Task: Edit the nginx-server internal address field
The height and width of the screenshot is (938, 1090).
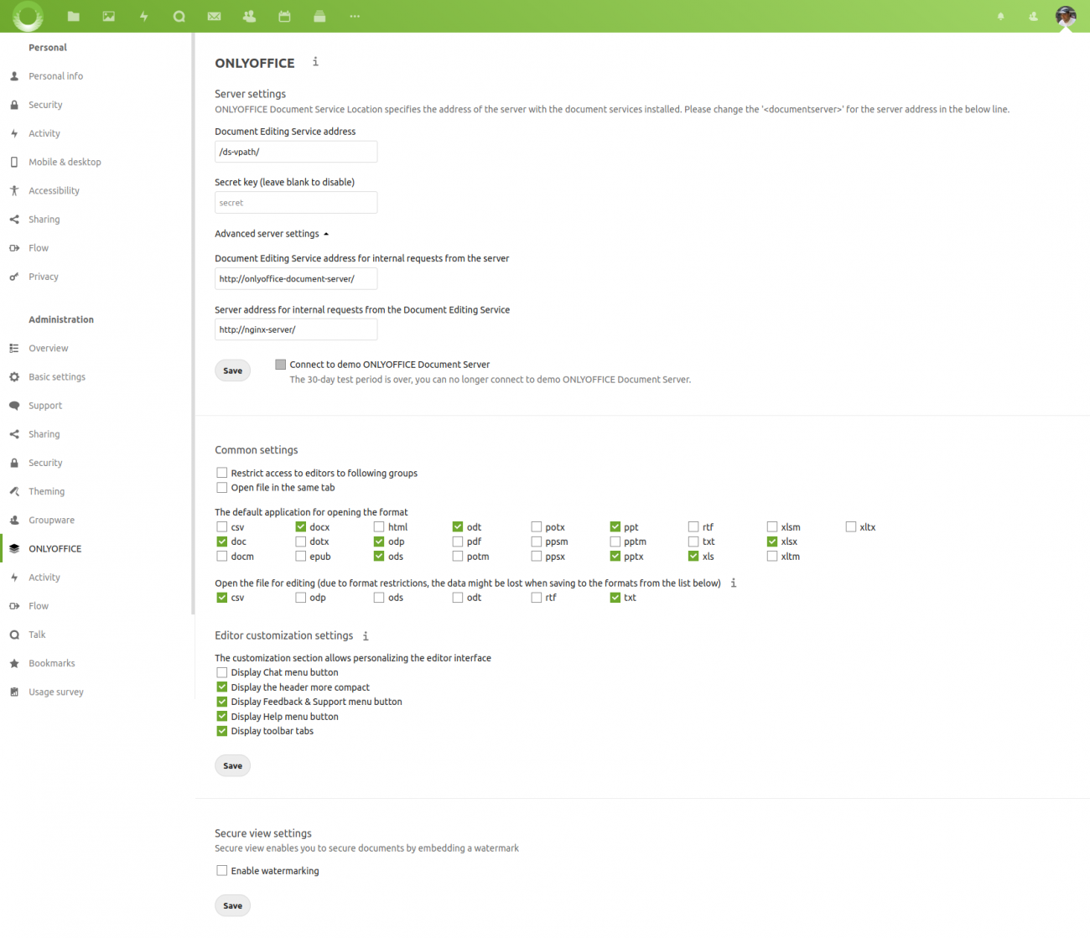Action: point(296,330)
